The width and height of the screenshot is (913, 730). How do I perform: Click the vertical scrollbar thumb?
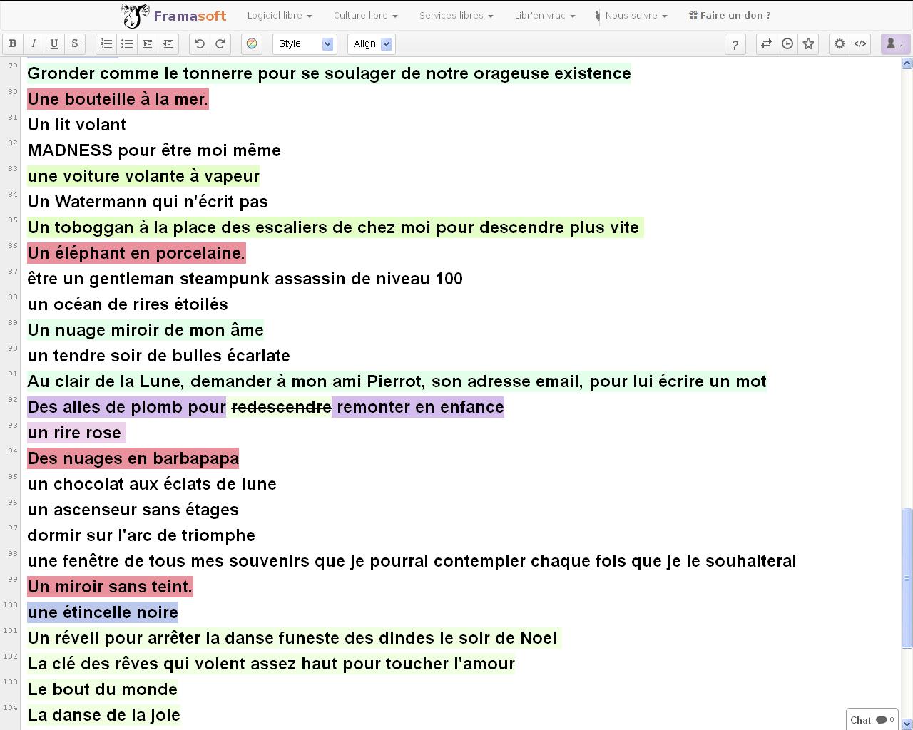point(907,577)
